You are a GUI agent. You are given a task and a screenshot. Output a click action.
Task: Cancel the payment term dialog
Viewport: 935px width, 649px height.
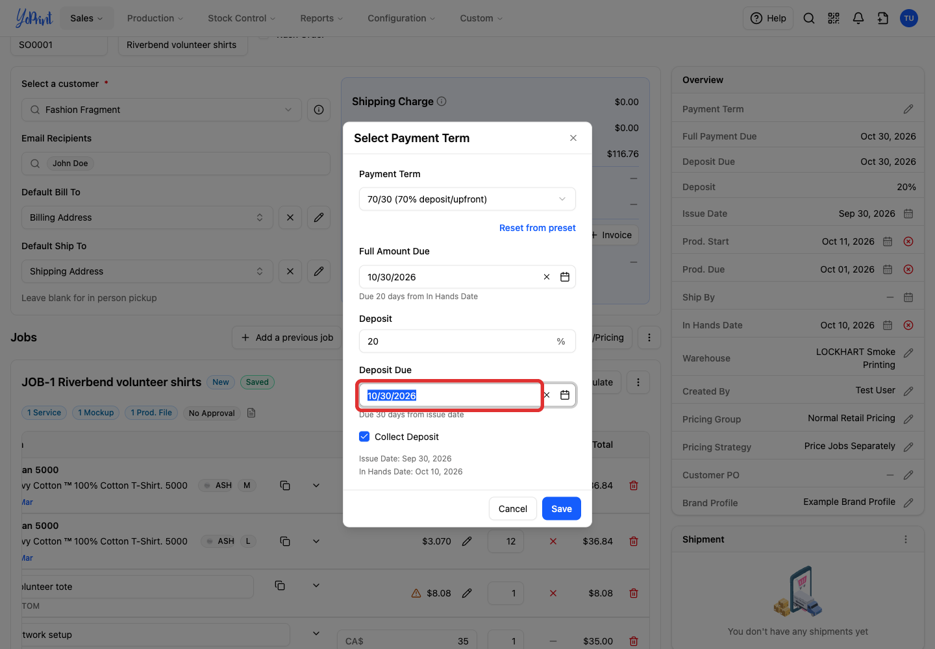pyautogui.click(x=513, y=509)
